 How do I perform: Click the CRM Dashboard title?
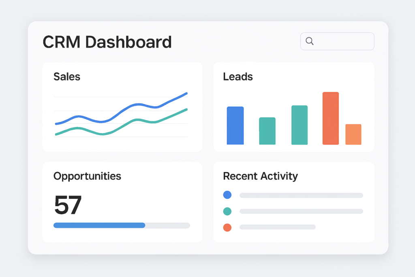pos(107,42)
